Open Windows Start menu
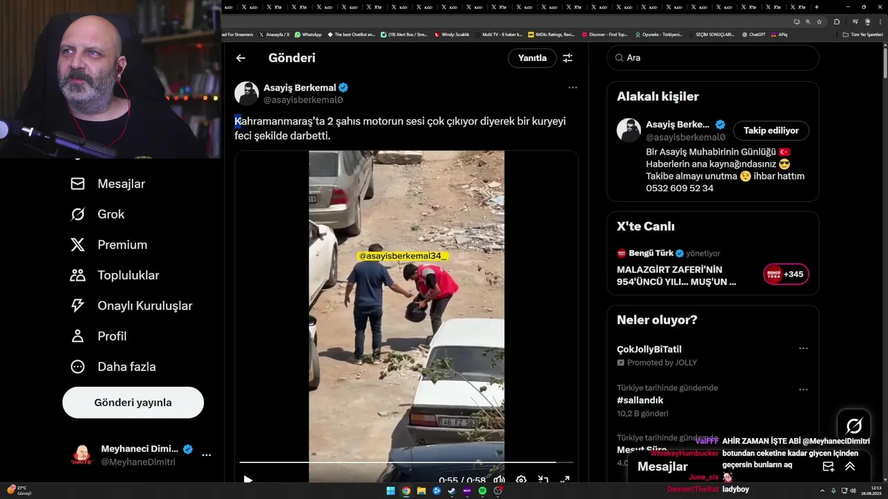This screenshot has width=888, height=499. click(x=391, y=491)
